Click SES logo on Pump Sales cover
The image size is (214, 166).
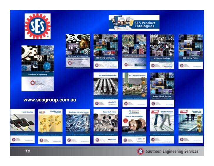tap(153, 103)
